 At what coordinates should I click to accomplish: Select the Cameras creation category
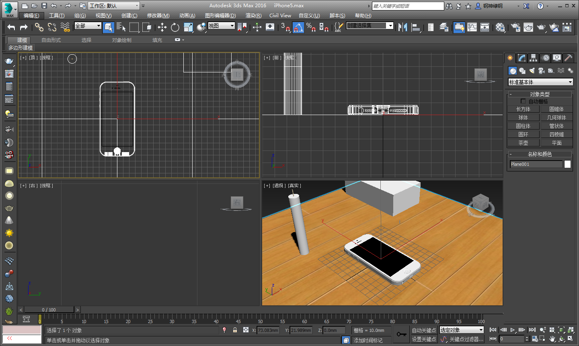(x=542, y=71)
